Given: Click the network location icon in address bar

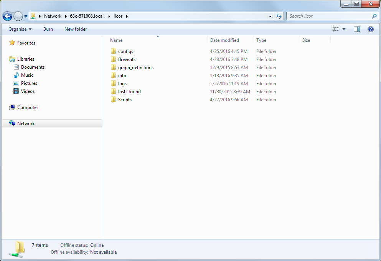Looking at the screenshot, I should coord(33,16).
